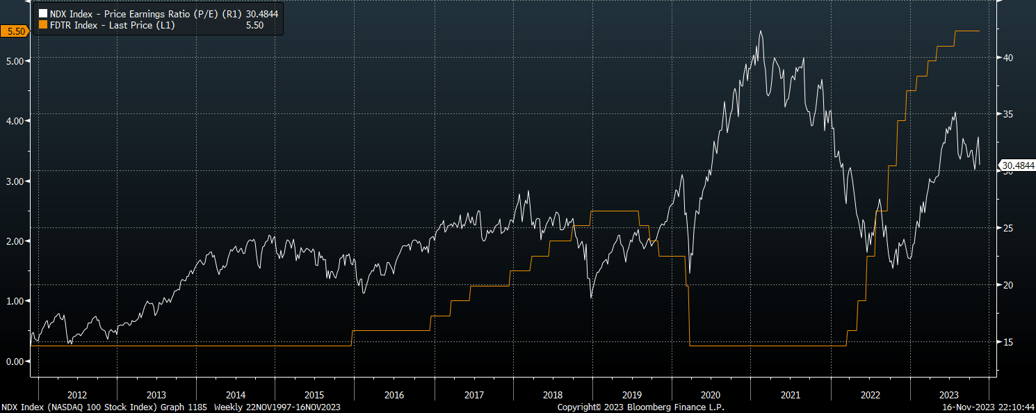The image size is (1036, 413).
Task: Click the 0.00 left axis label
Action: (x=15, y=361)
